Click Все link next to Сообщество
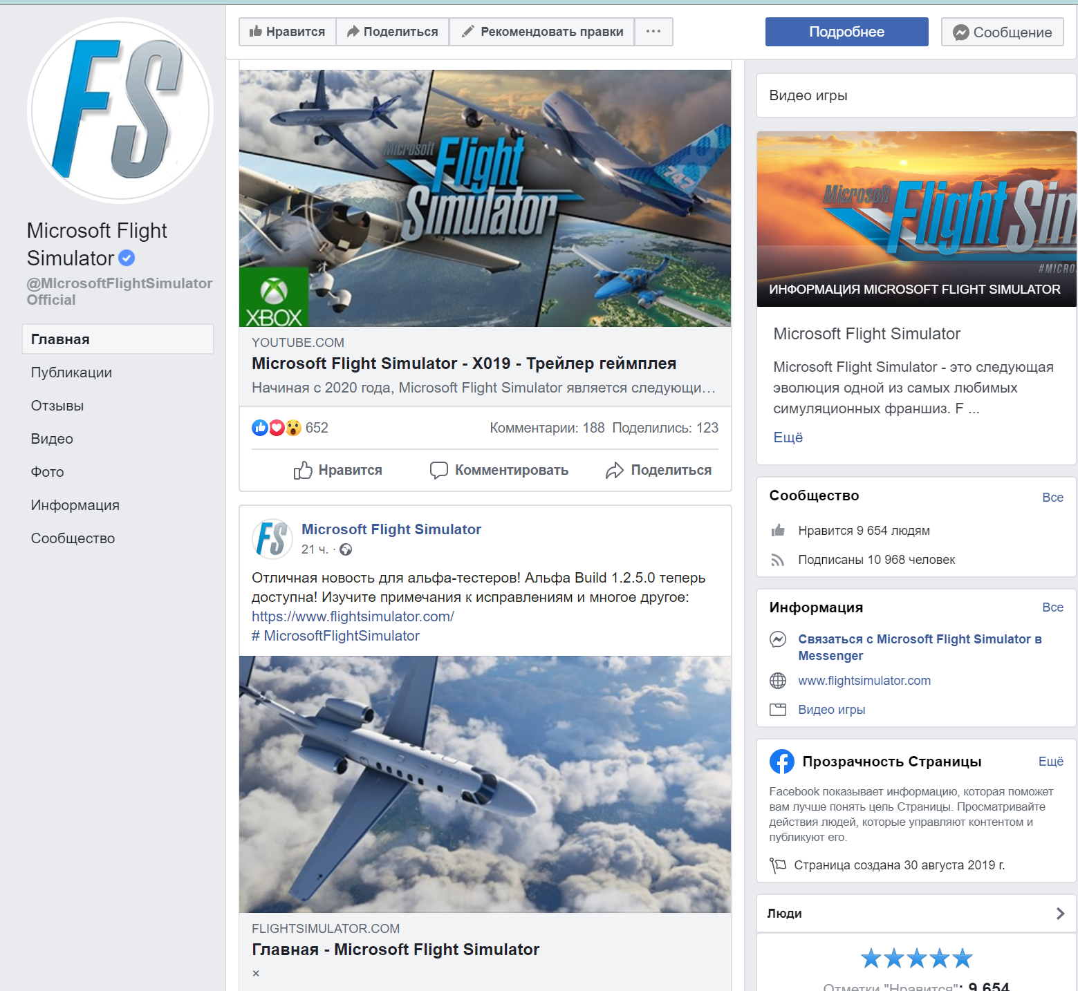The image size is (1078, 991). [1052, 498]
